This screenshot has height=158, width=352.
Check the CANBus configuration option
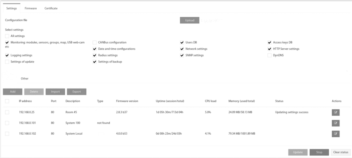95,42
